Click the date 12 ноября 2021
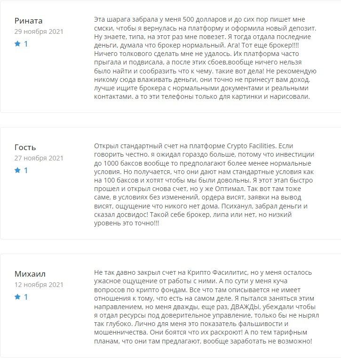Viewport: 341px width, 359px height. coord(39,285)
